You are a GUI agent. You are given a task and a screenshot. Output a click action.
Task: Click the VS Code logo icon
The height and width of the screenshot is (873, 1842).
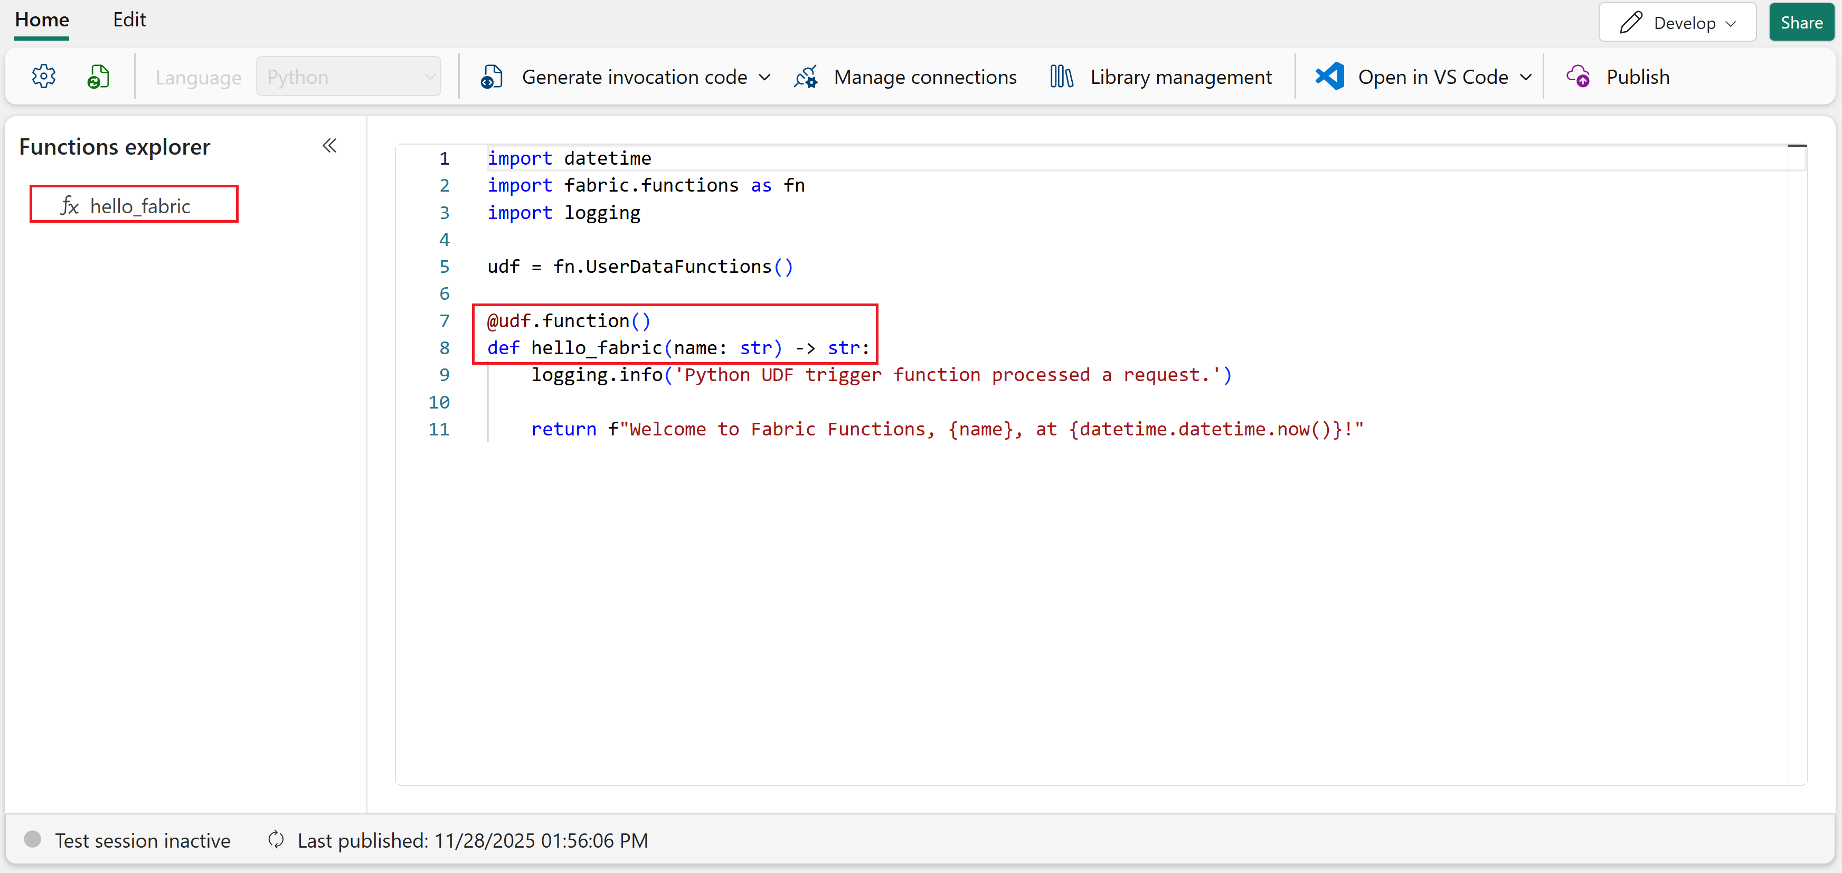[x=1329, y=77]
